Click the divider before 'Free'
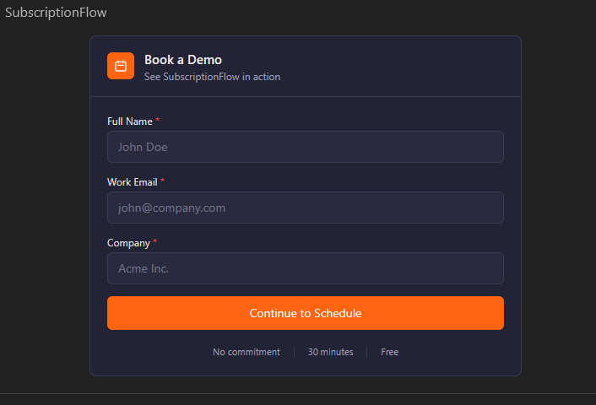Screen dimensions: 596x405 point(367,352)
